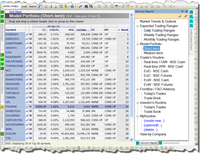Screen dimensions: 200x154
Task: Click green icon above Data tab at left
Action: 2,134
